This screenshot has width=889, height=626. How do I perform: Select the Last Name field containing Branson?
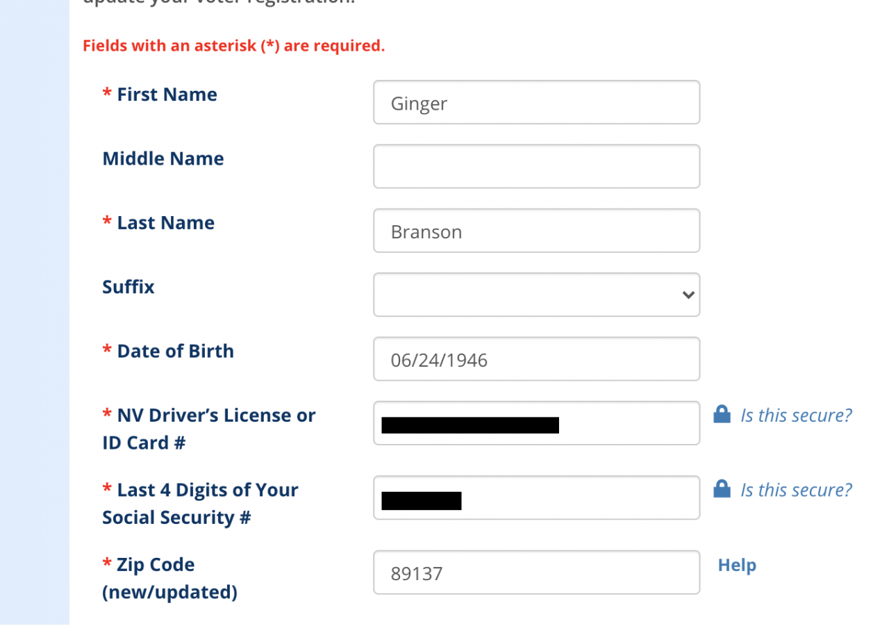(536, 231)
